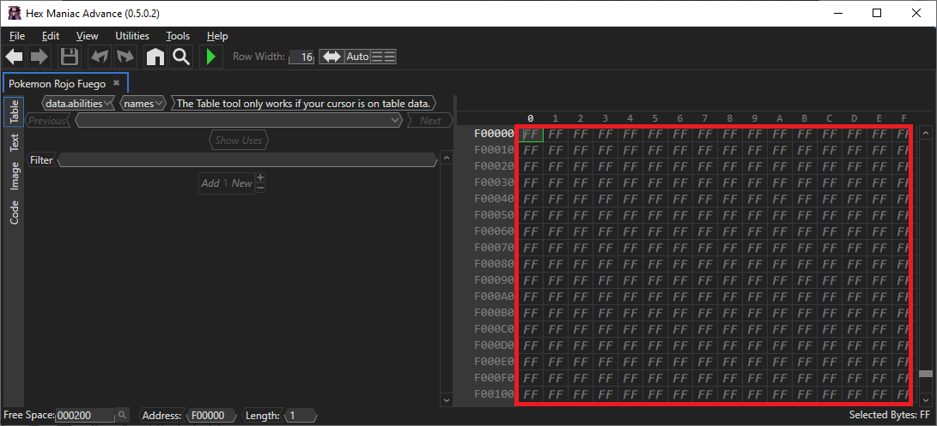Click the plus stepper beside Add New
This screenshot has height=426, width=937.
point(260,178)
